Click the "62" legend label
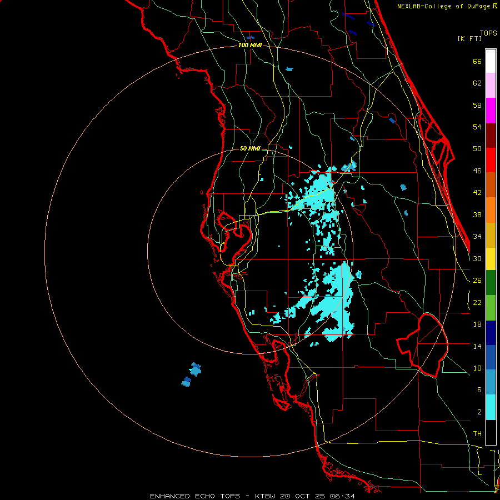This screenshot has width=500, height=500. click(x=477, y=83)
